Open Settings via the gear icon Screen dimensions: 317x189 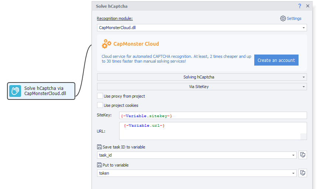tap(283, 18)
